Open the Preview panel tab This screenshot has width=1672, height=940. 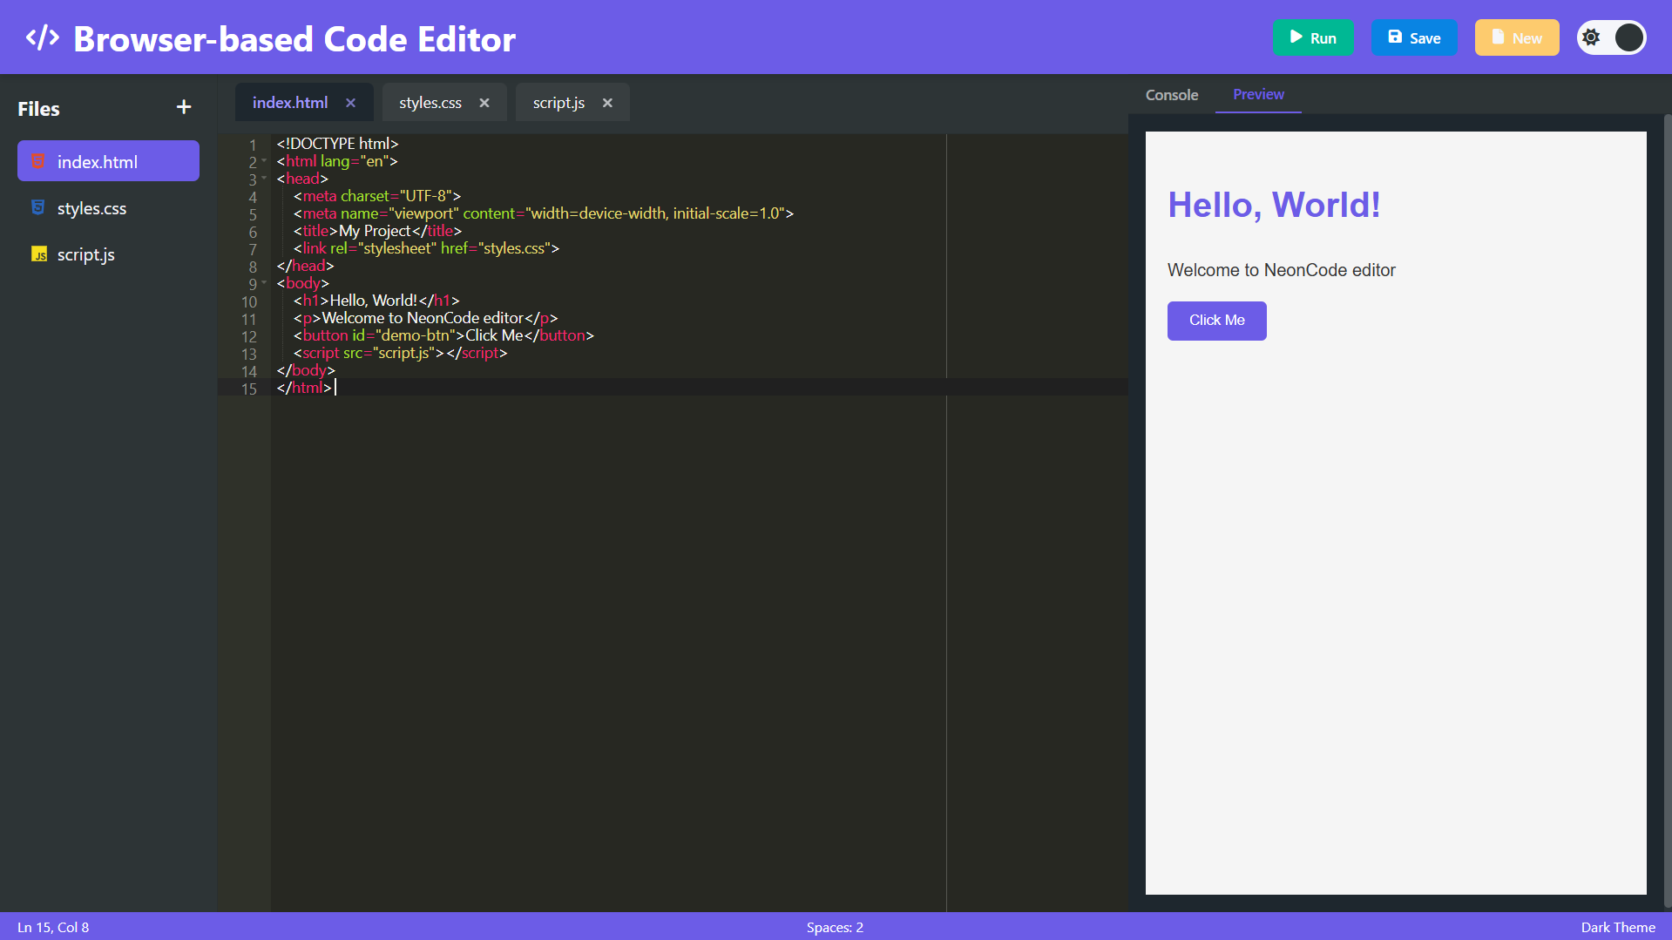click(x=1258, y=94)
